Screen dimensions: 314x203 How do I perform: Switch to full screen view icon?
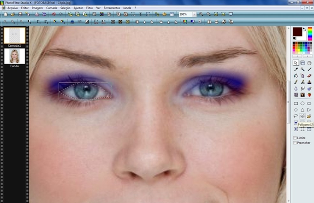231,14
